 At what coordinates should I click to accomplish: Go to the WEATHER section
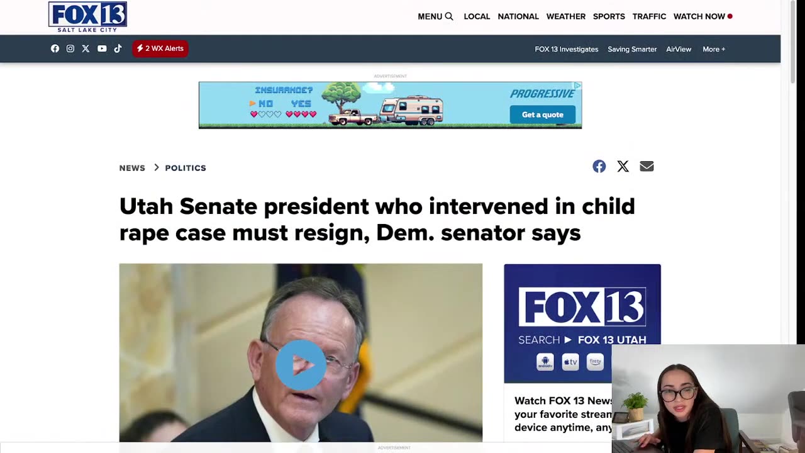566,16
